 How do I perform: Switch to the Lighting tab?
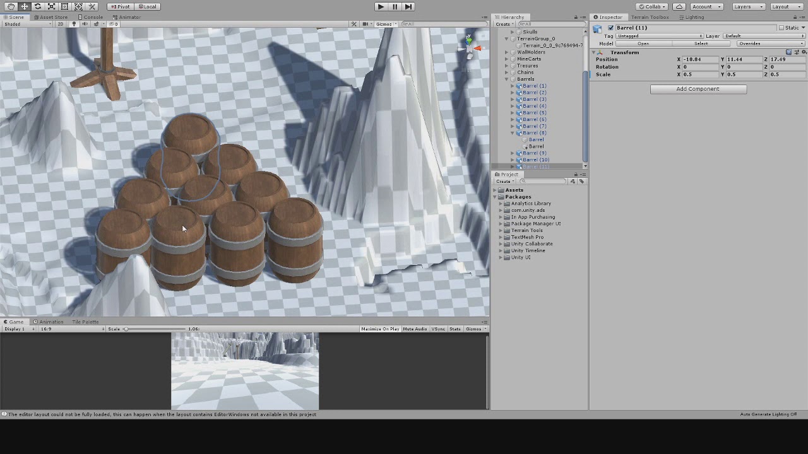691,17
